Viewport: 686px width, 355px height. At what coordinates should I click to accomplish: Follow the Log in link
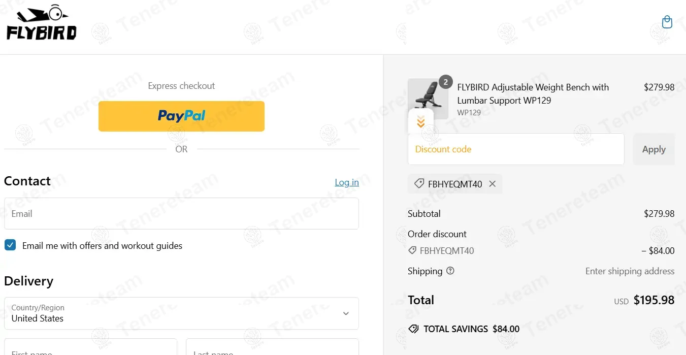click(347, 182)
